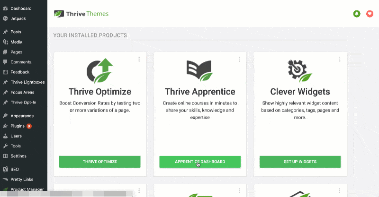Click the Plugins update count badge
The image size is (379, 197).
pyautogui.click(x=29, y=126)
